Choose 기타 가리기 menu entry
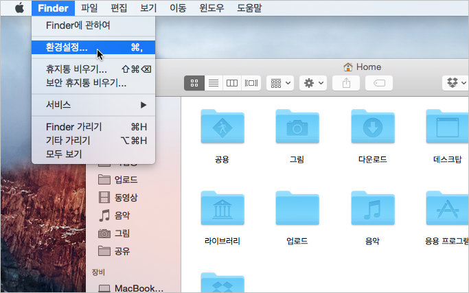This screenshot has width=469, height=293. point(93,140)
